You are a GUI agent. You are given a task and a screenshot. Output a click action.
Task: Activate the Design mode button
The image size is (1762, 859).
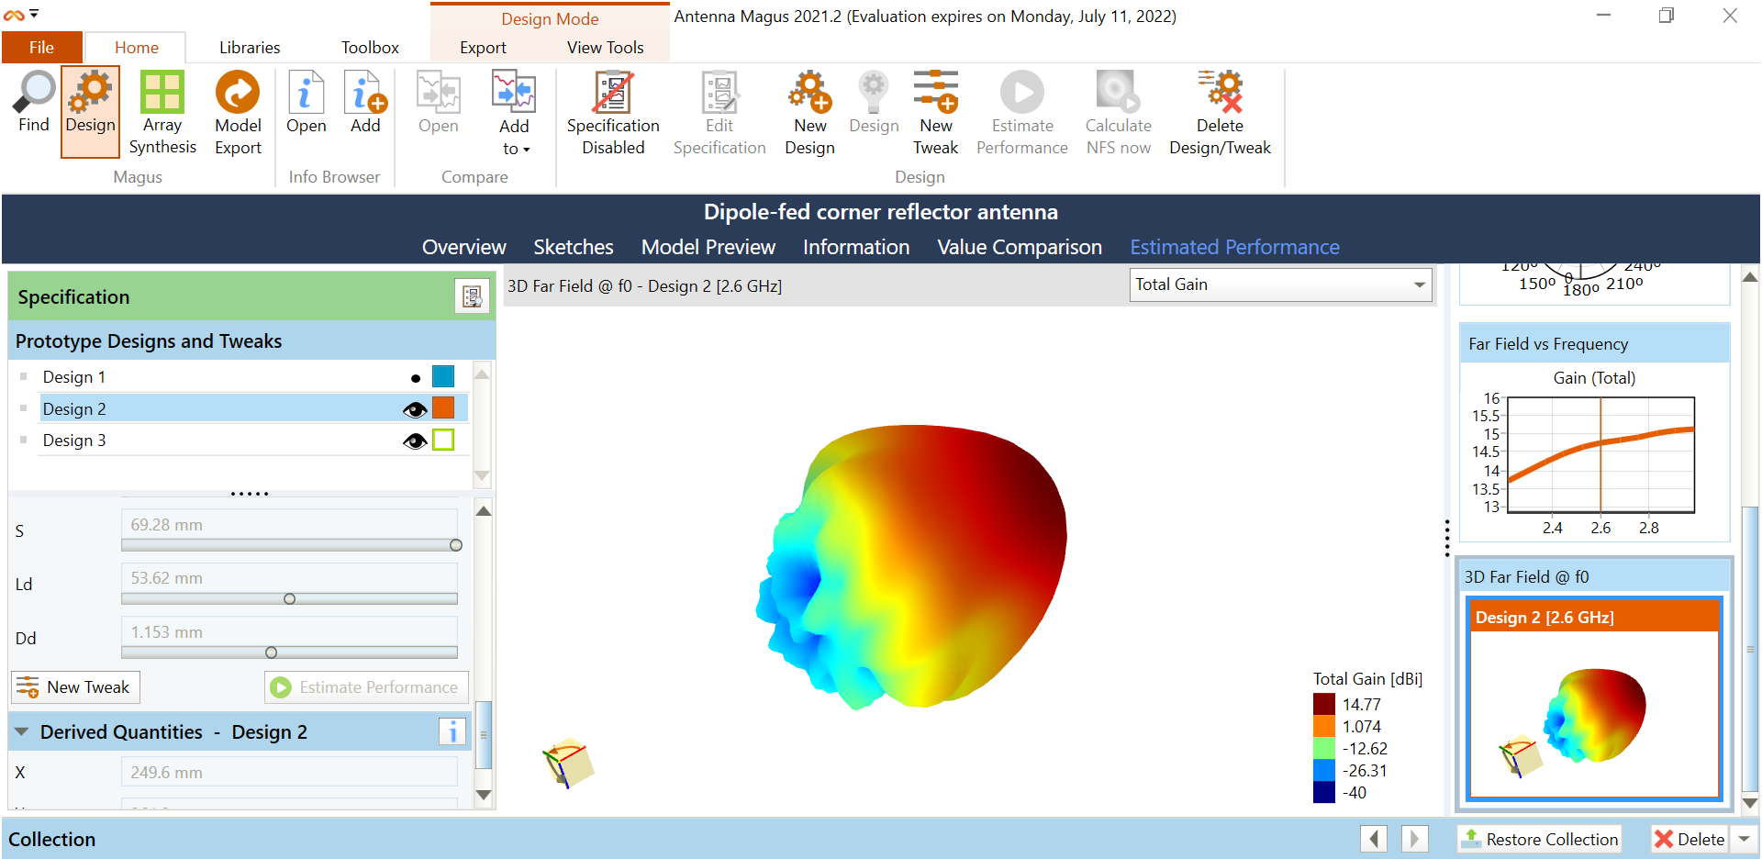pos(90,111)
